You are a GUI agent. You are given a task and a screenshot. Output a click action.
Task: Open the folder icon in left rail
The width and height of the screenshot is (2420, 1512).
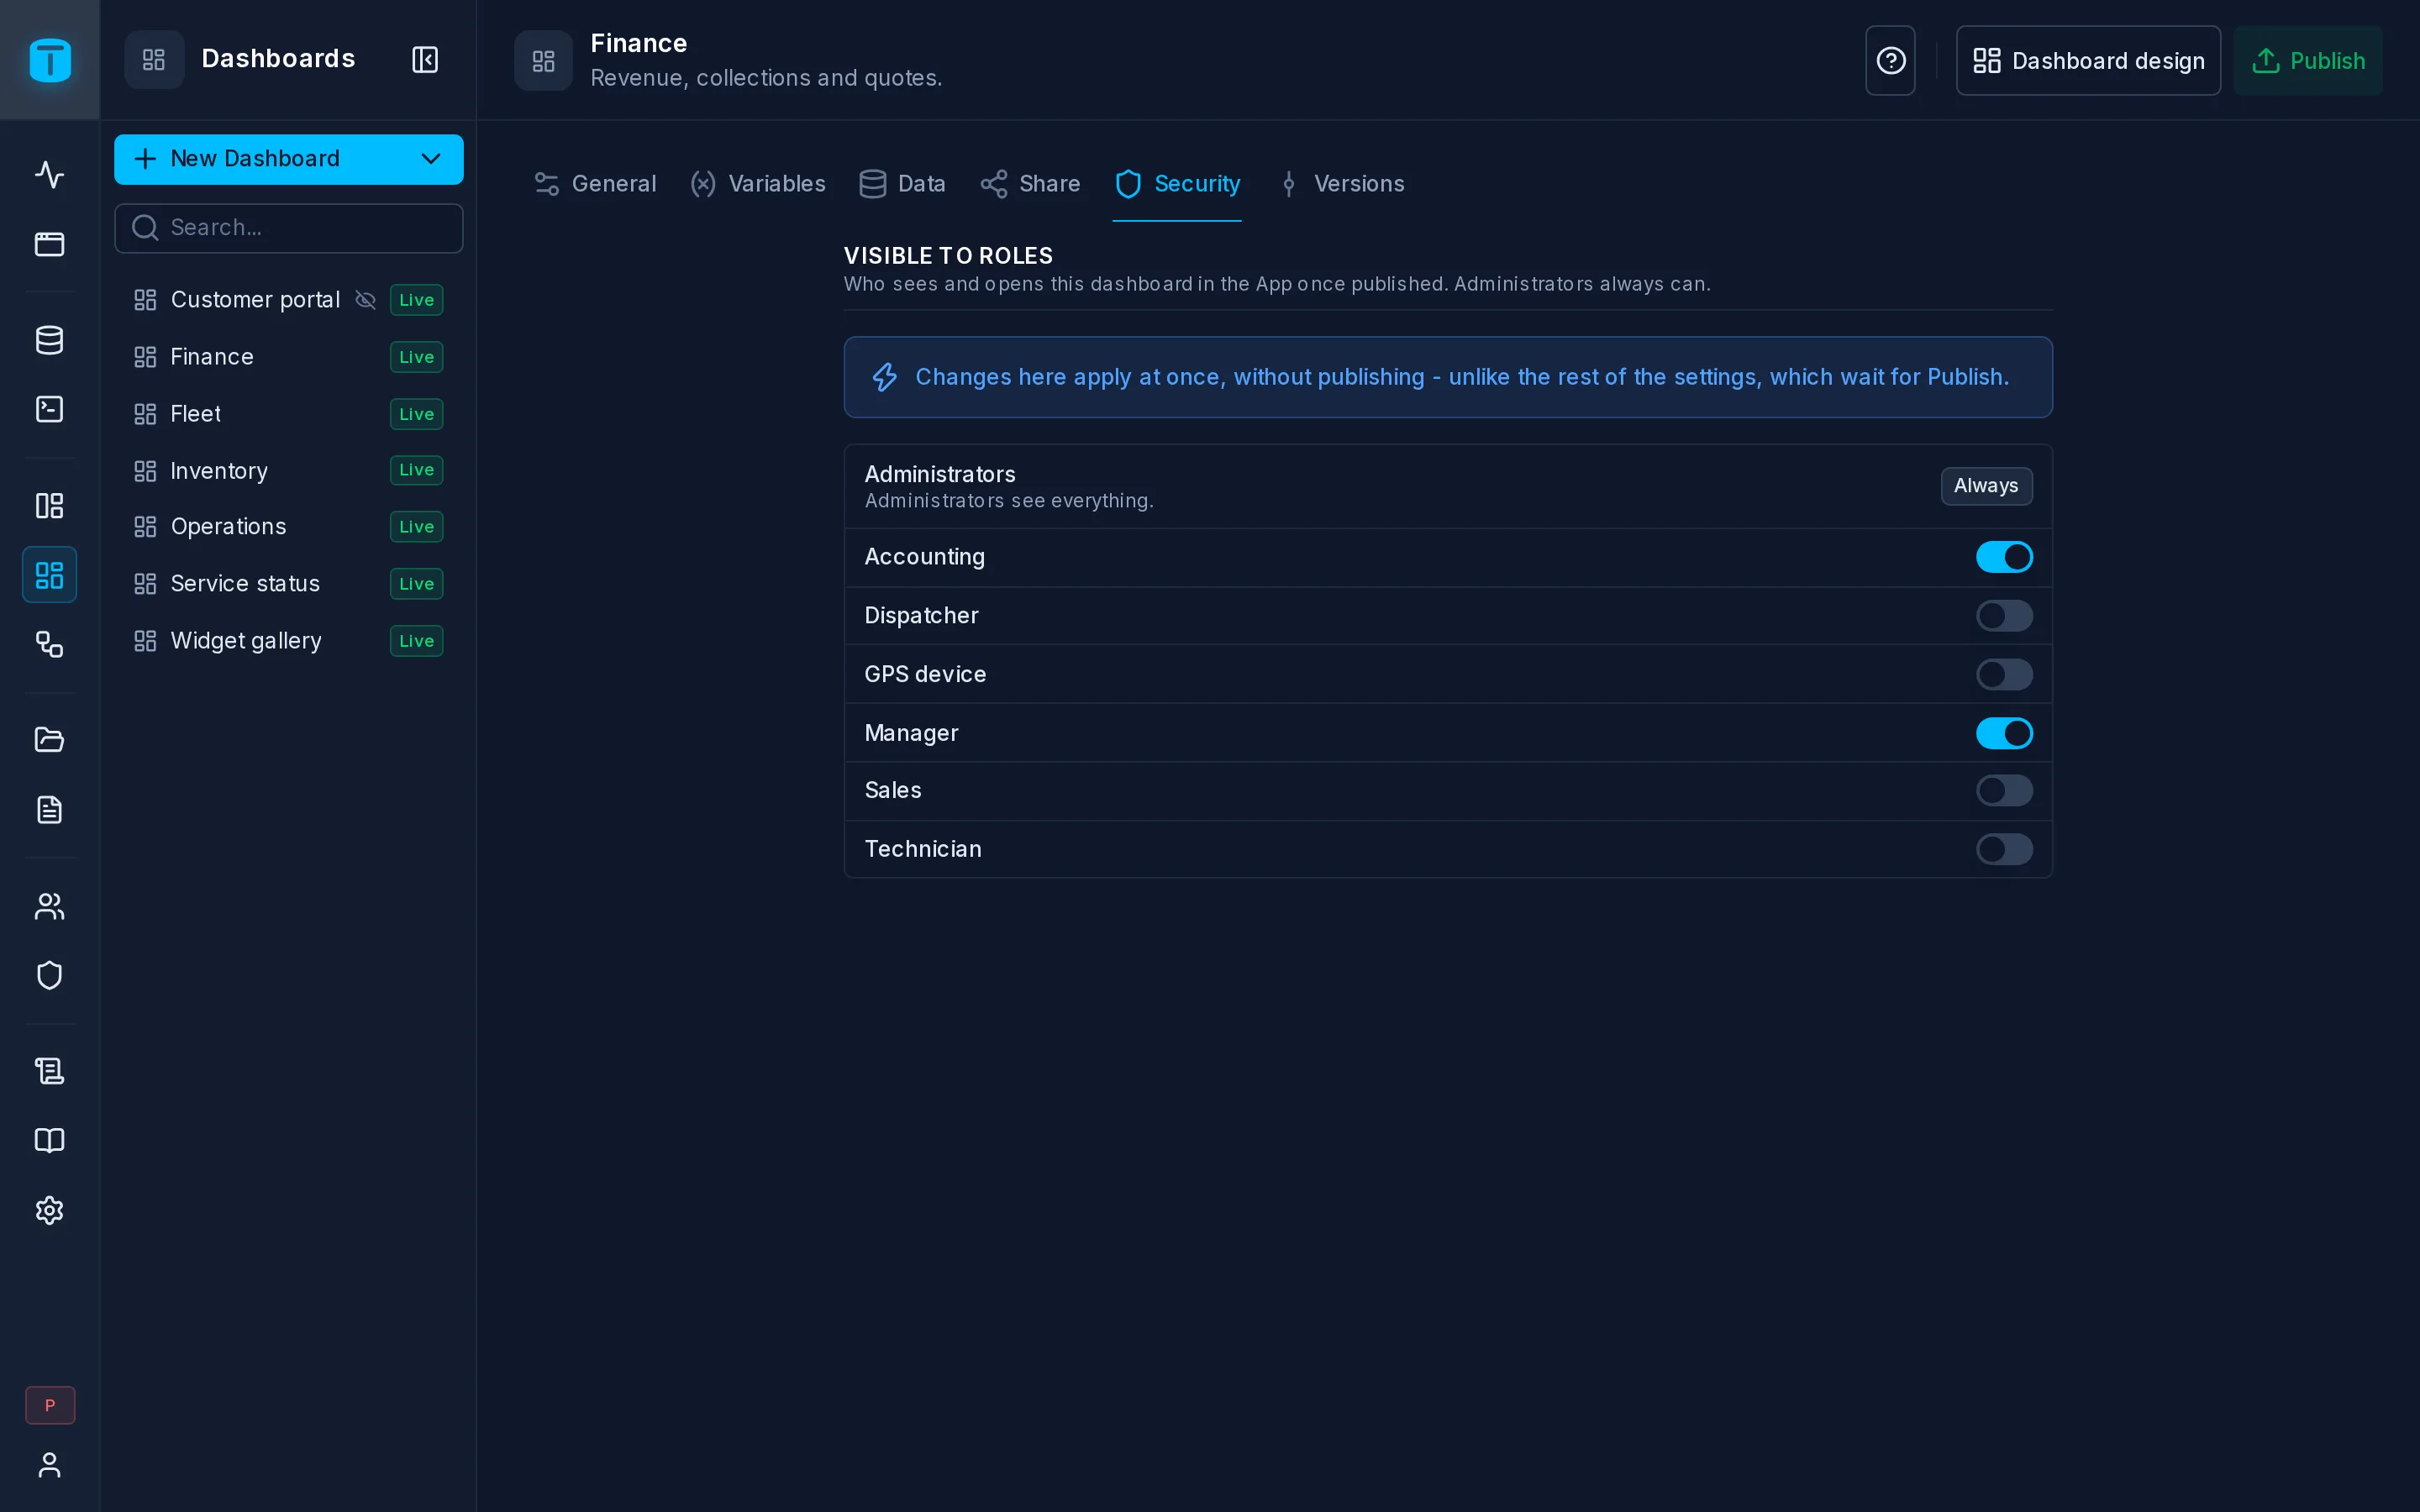click(49, 740)
